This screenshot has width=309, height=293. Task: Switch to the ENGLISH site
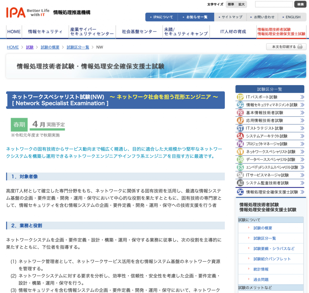(x=291, y=17)
